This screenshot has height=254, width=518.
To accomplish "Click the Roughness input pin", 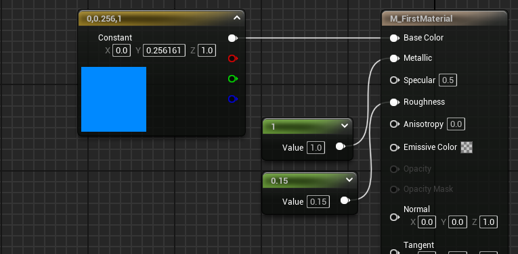I will coord(395,103).
